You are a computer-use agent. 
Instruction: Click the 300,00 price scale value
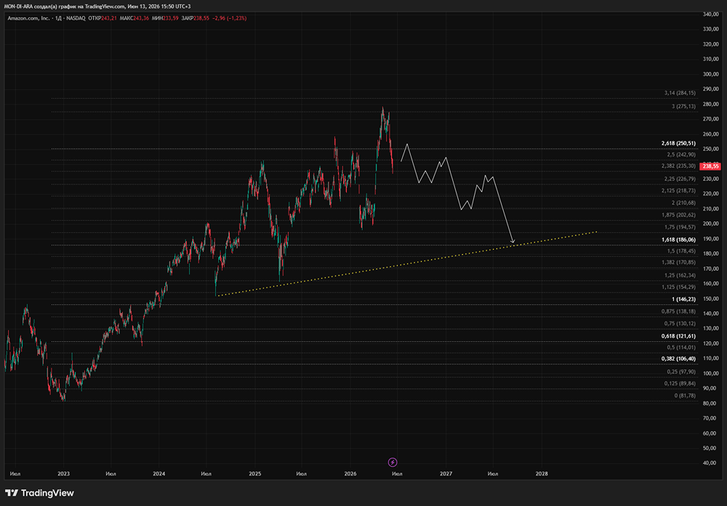click(710, 74)
